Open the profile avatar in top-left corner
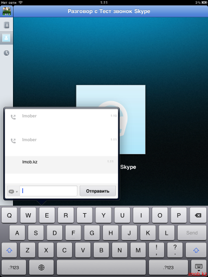208x277 pixels. coord(6,11)
